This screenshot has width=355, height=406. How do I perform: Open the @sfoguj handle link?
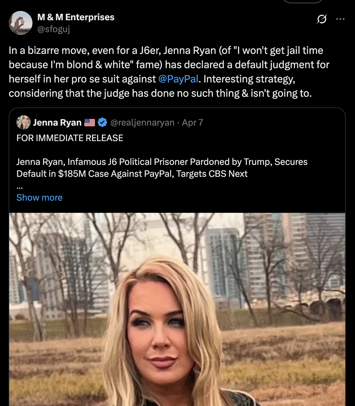click(54, 29)
